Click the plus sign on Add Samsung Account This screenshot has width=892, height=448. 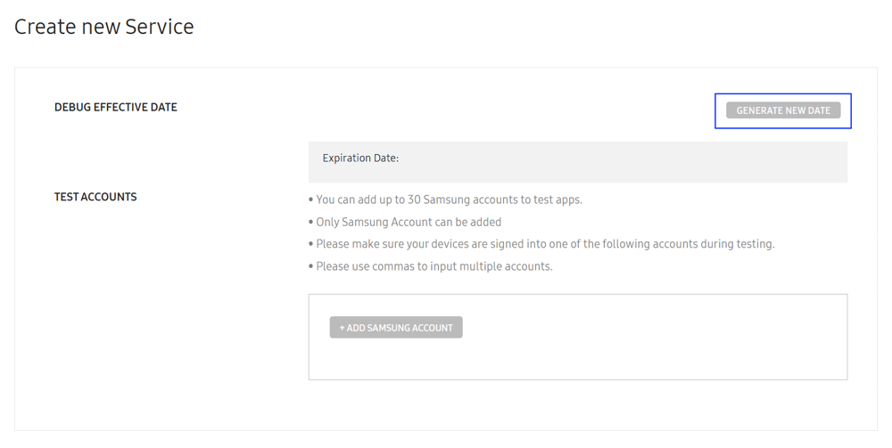pyautogui.click(x=342, y=328)
